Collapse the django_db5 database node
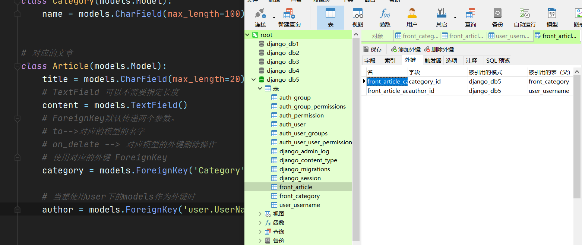582x245 pixels. [x=253, y=80]
